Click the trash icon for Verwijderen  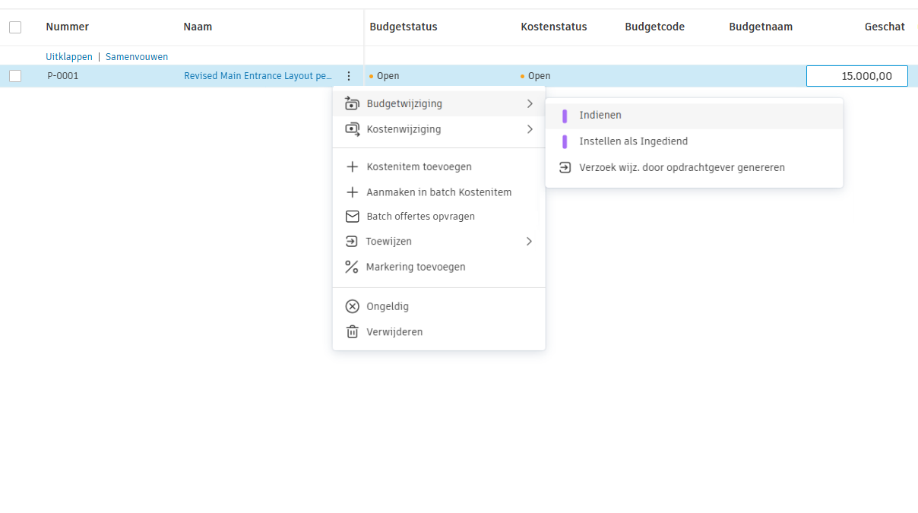(352, 332)
